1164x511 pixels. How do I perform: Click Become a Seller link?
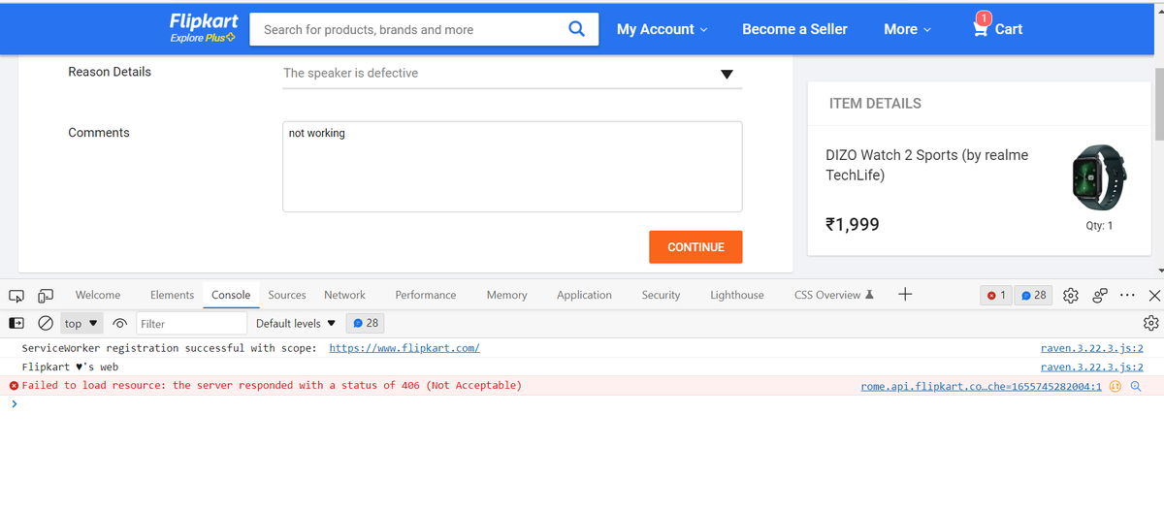pyautogui.click(x=794, y=29)
